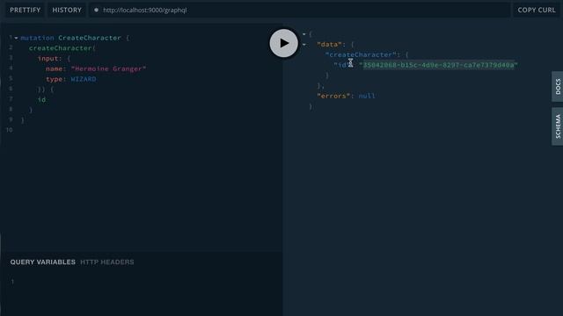Click the "Hermoine Granger" name value
563x316 pixels.
(108, 68)
